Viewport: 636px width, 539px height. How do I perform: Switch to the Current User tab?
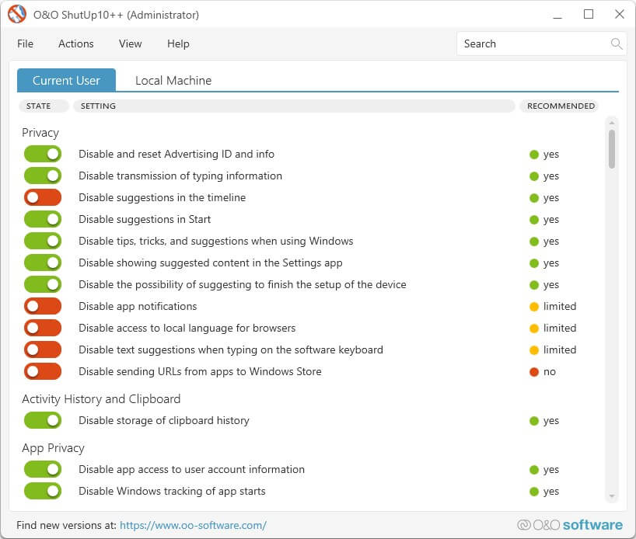(66, 80)
